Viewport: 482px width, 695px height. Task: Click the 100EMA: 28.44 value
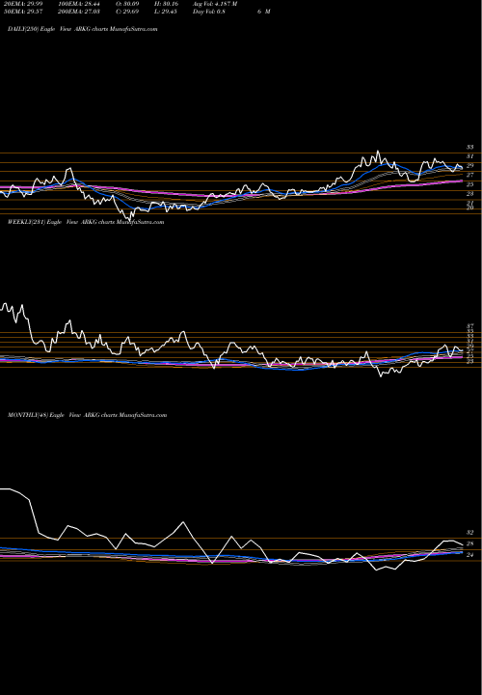pos(79,4)
